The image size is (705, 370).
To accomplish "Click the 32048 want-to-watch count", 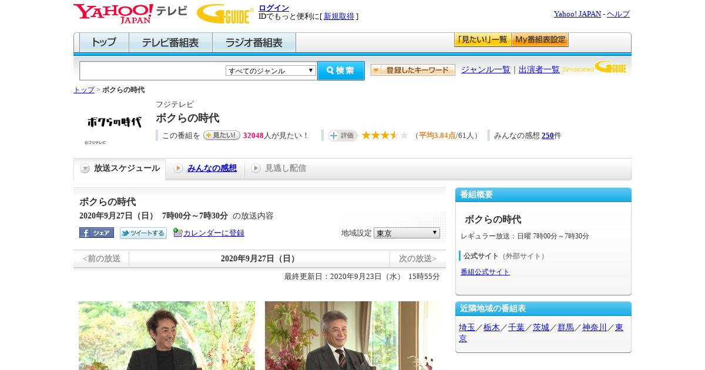I will (x=253, y=135).
